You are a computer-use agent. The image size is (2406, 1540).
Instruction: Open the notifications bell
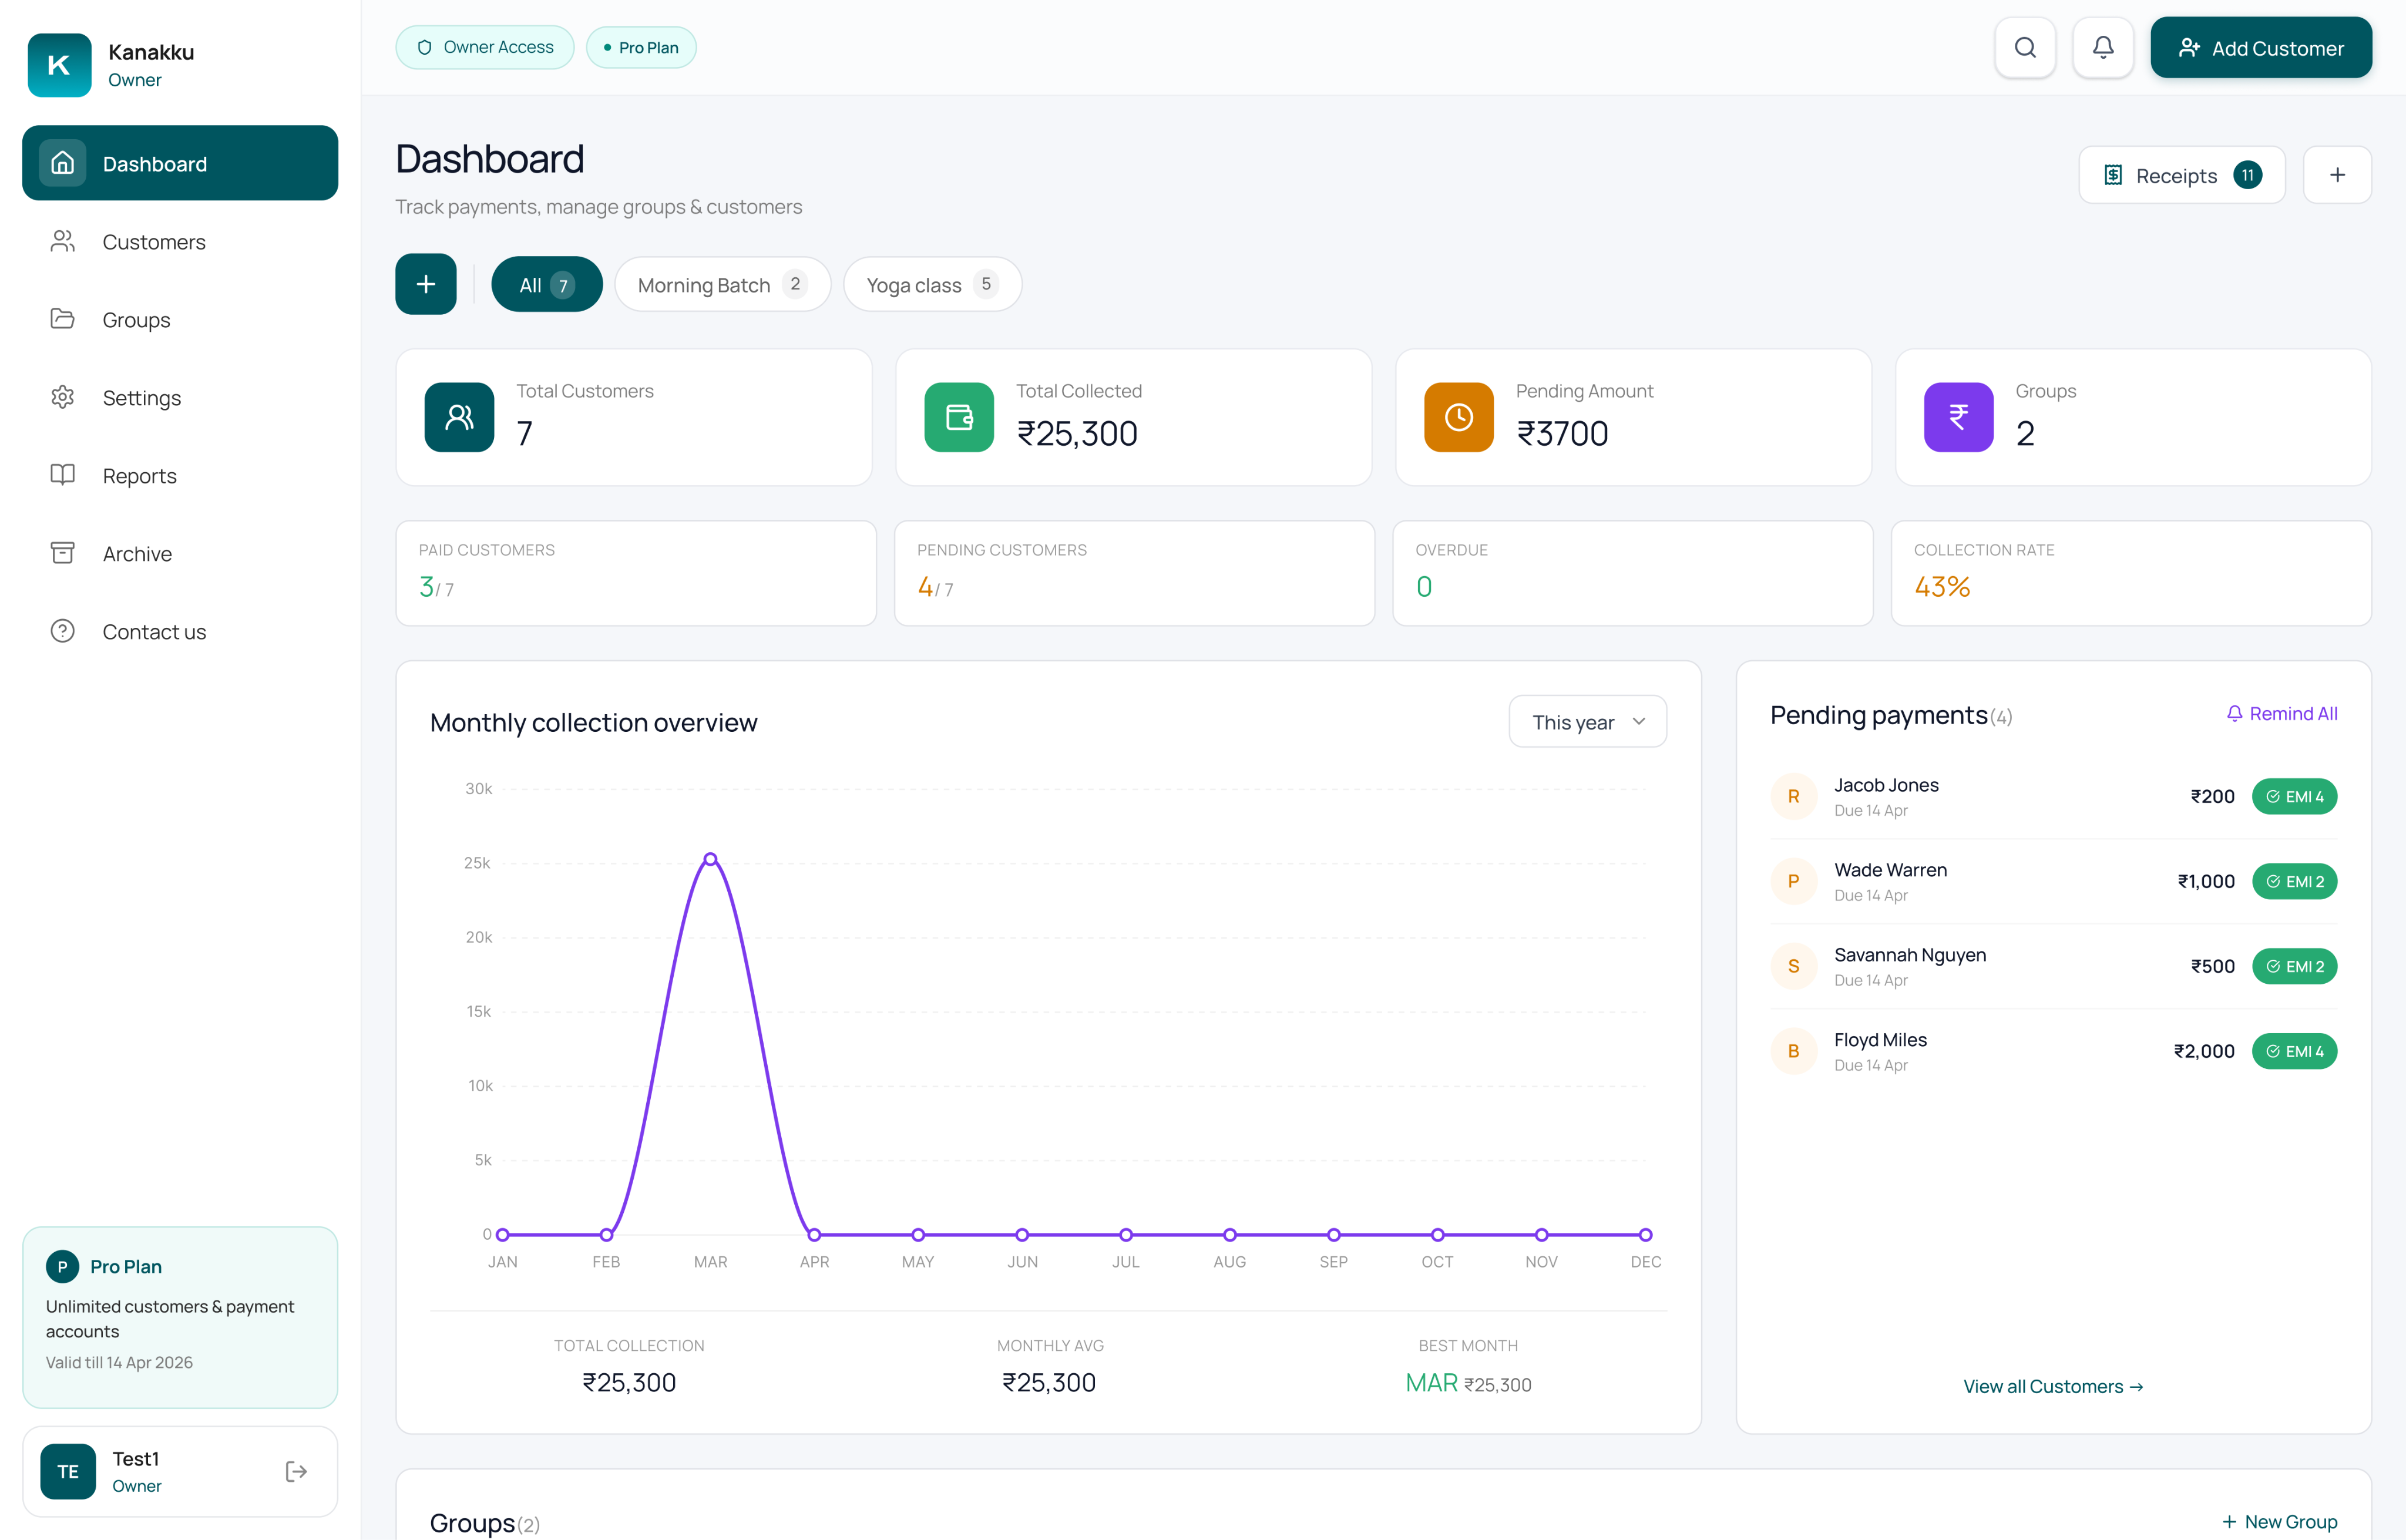[x=2102, y=47]
